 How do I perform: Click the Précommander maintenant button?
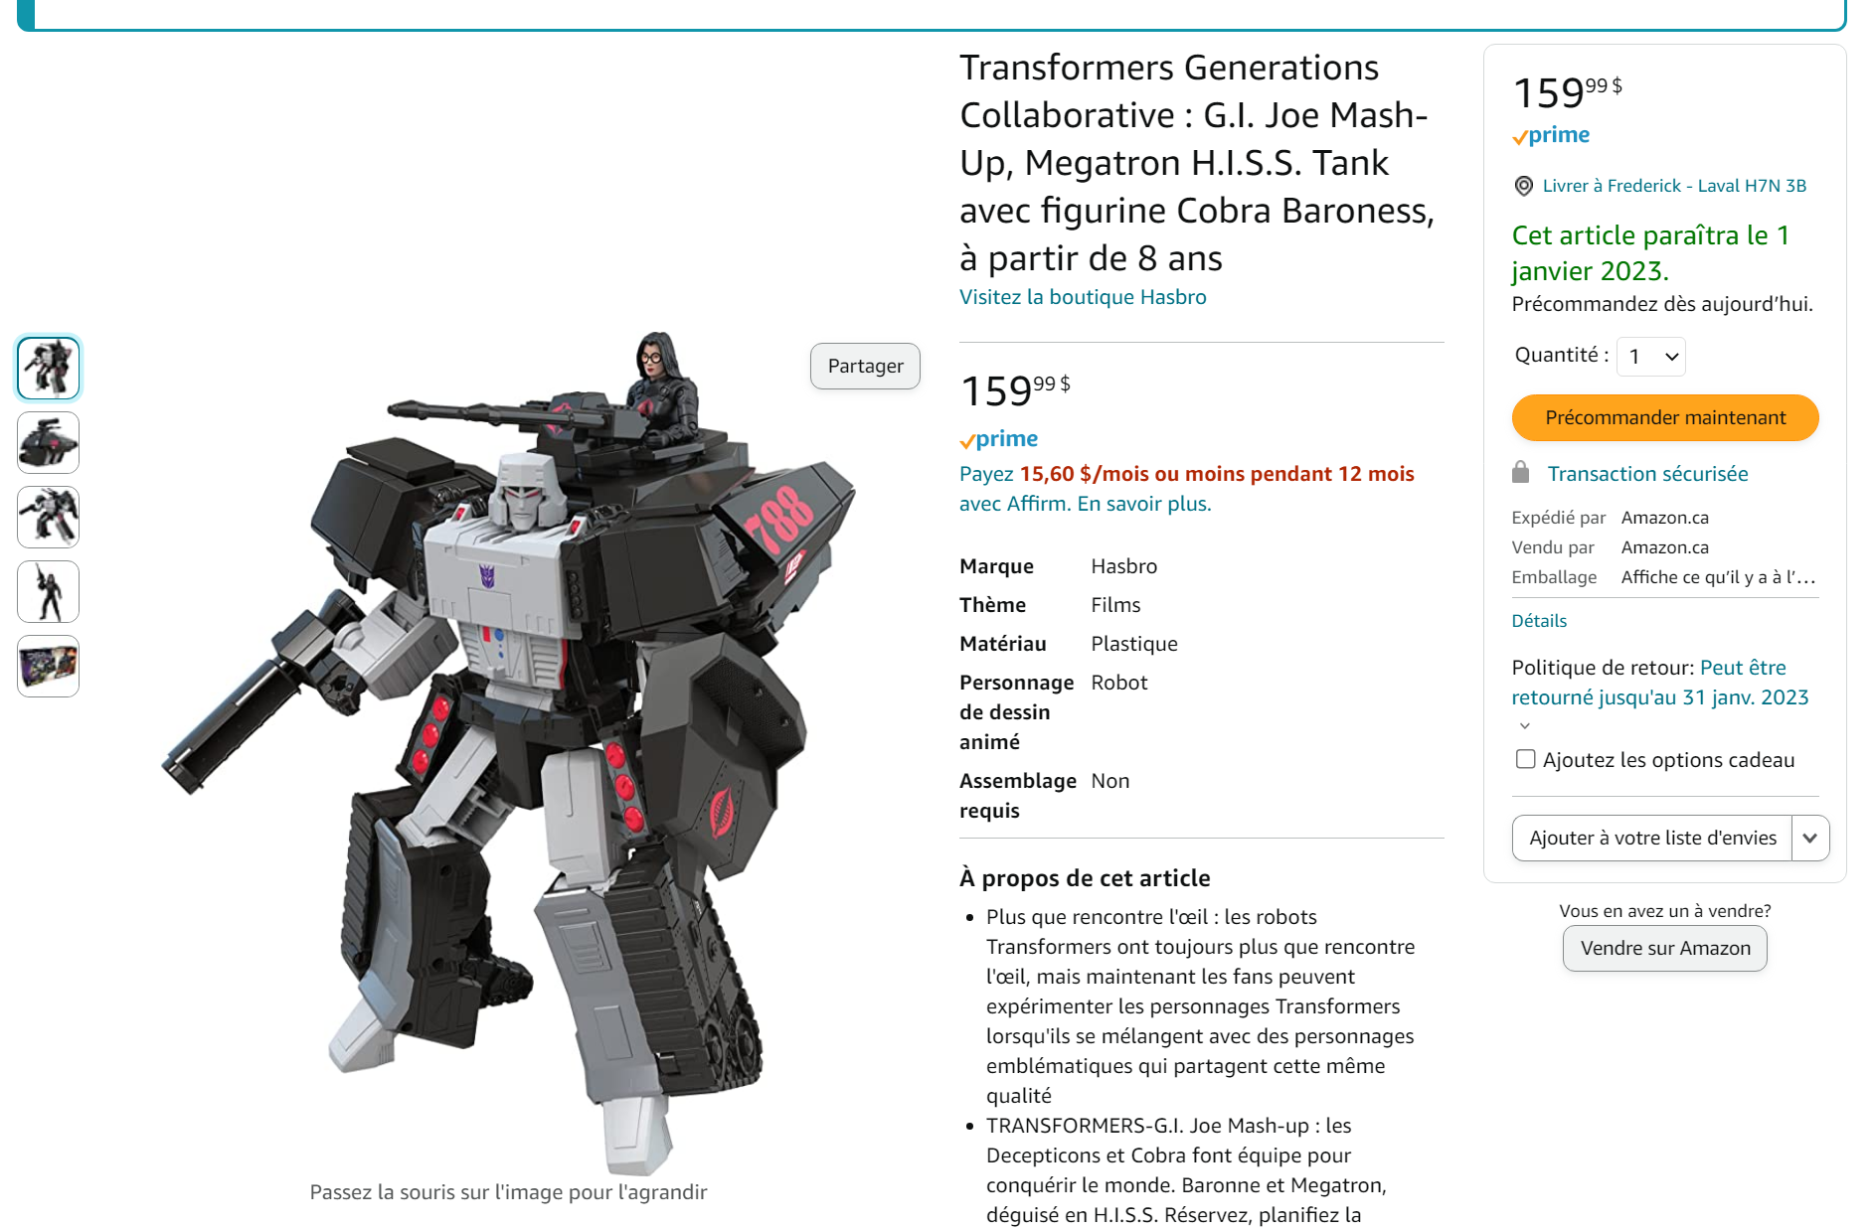pyautogui.click(x=1665, y=417)
